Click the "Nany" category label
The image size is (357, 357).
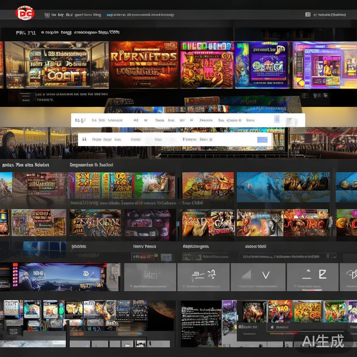(144, 246)
